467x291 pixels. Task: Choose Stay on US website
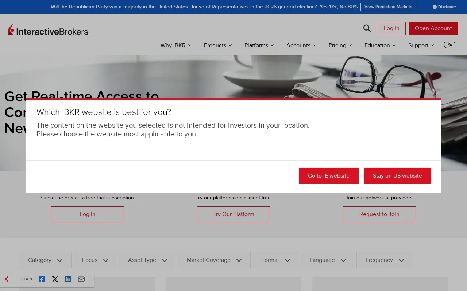pos(397,176)
